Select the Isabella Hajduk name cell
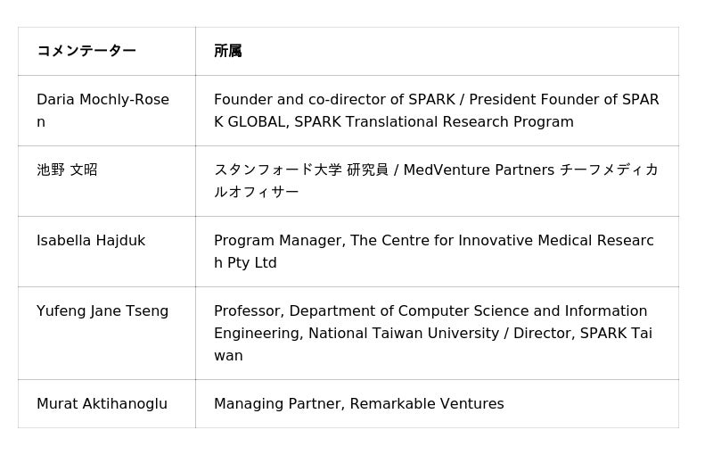This screenshot has height=455, width=713. coord(91,241)
